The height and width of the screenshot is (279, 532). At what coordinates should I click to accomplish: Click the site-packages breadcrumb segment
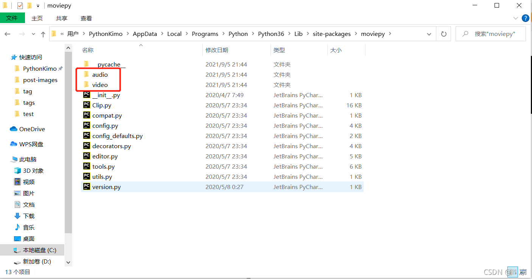click(x=332, y=34)
